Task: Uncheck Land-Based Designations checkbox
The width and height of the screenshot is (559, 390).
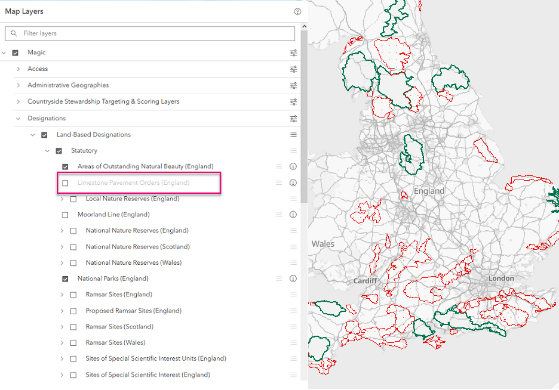Action: (44, 135)
